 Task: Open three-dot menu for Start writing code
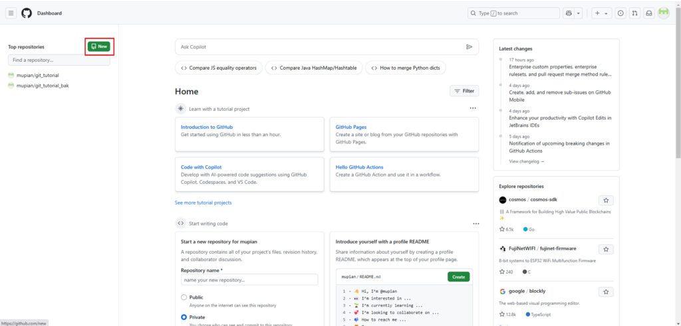coord(476,224)
